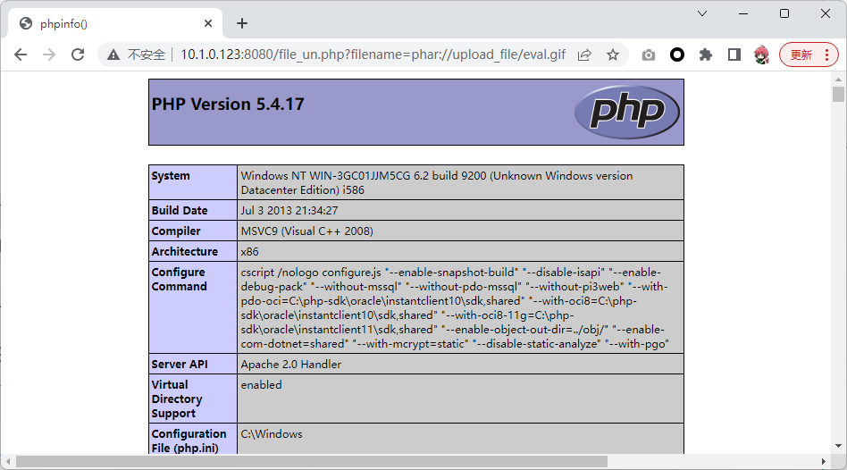Viewport: 847px width, 470px height.
Task: Click the camera screenshot extension icon
Action: 649,55
